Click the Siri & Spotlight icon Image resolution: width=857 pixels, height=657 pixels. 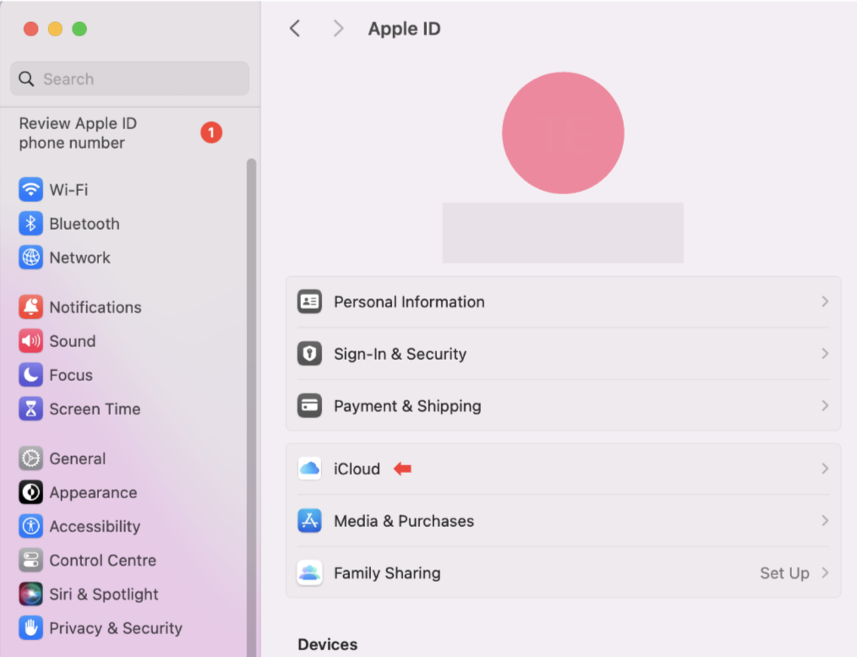click(x=30, y=594)
